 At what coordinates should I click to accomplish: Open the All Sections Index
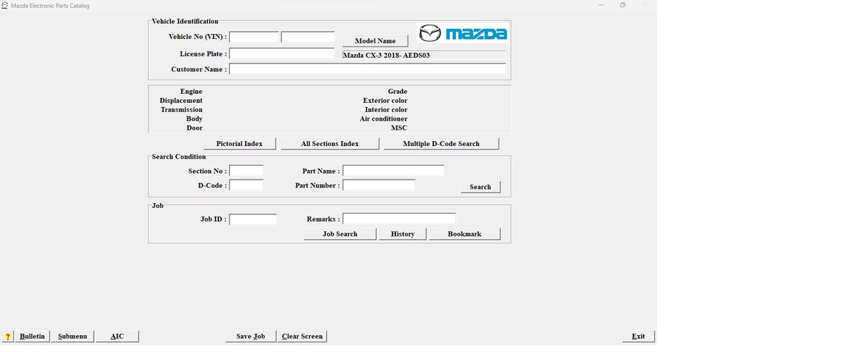[x=329, y=144]
